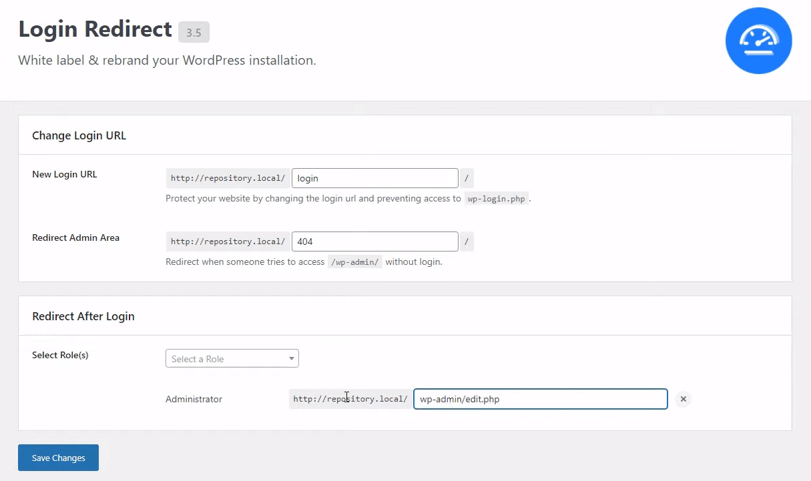Click the /wp-admin/ code badge
Screen dimensions: 811x481
tap(355, 262)
